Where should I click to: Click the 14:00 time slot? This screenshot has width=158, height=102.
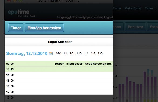(59, 75)
